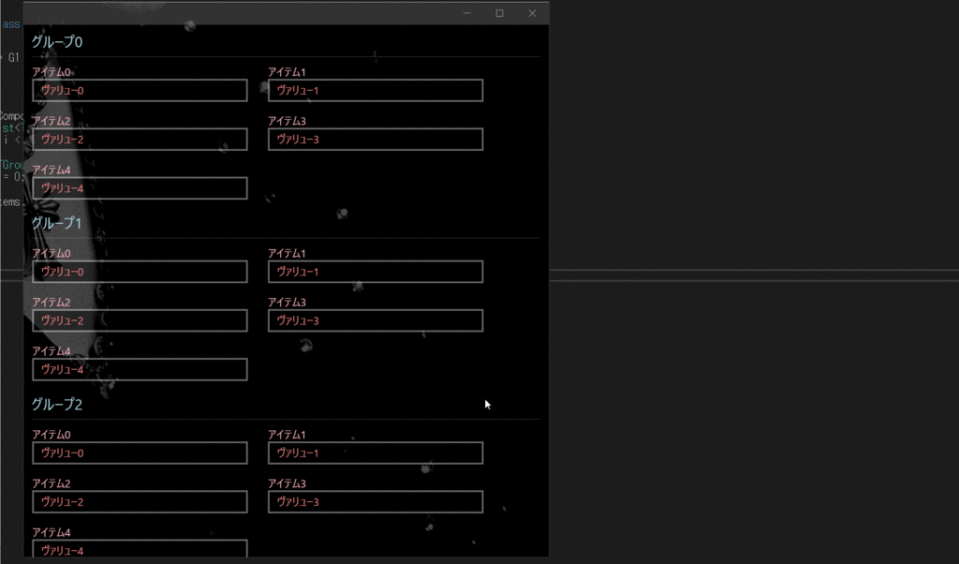Click the アイテム4 label under グループ0
Viewport: 959px width, 564px height.
pos(52,171)
